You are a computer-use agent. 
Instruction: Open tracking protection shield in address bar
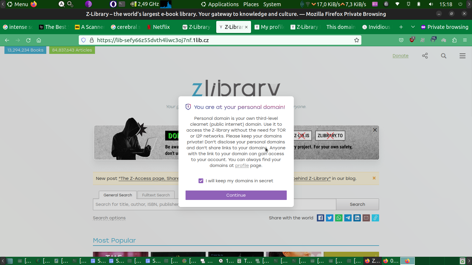(x=83, y=40)
